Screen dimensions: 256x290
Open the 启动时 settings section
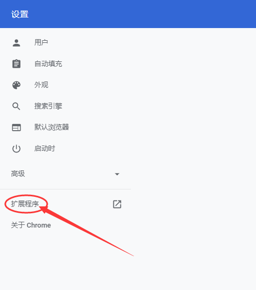tap(65, 149)
